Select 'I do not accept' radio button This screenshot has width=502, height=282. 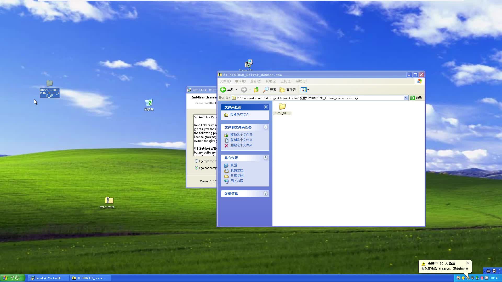(196, 168)
